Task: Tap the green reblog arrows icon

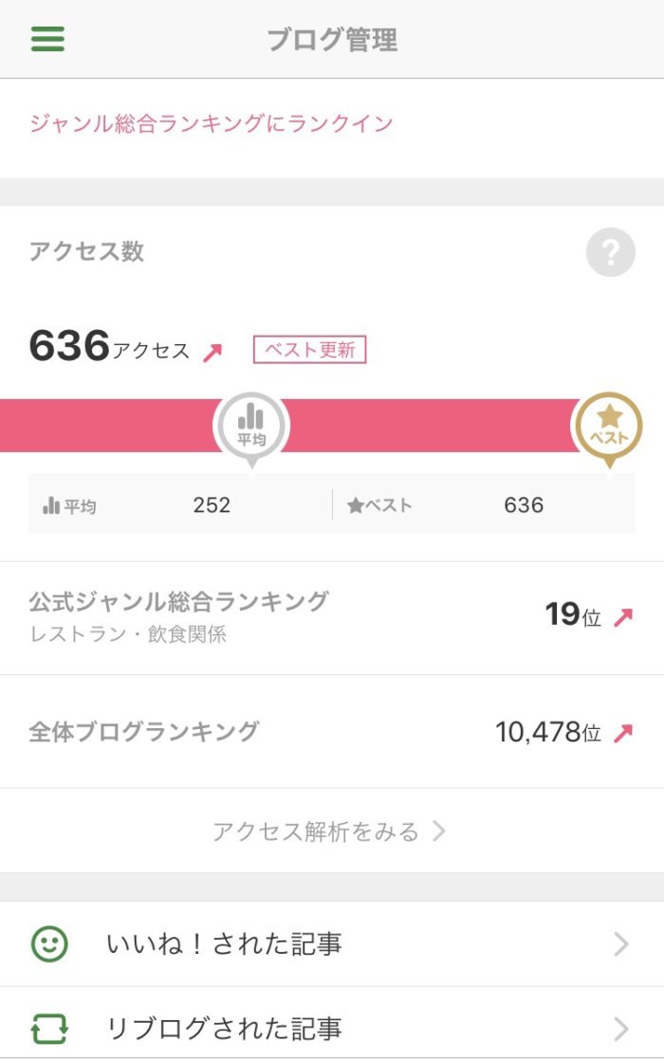Action: 49,1029
